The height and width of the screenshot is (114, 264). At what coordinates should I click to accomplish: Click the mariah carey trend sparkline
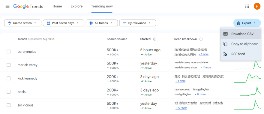[x=247, y=65]
